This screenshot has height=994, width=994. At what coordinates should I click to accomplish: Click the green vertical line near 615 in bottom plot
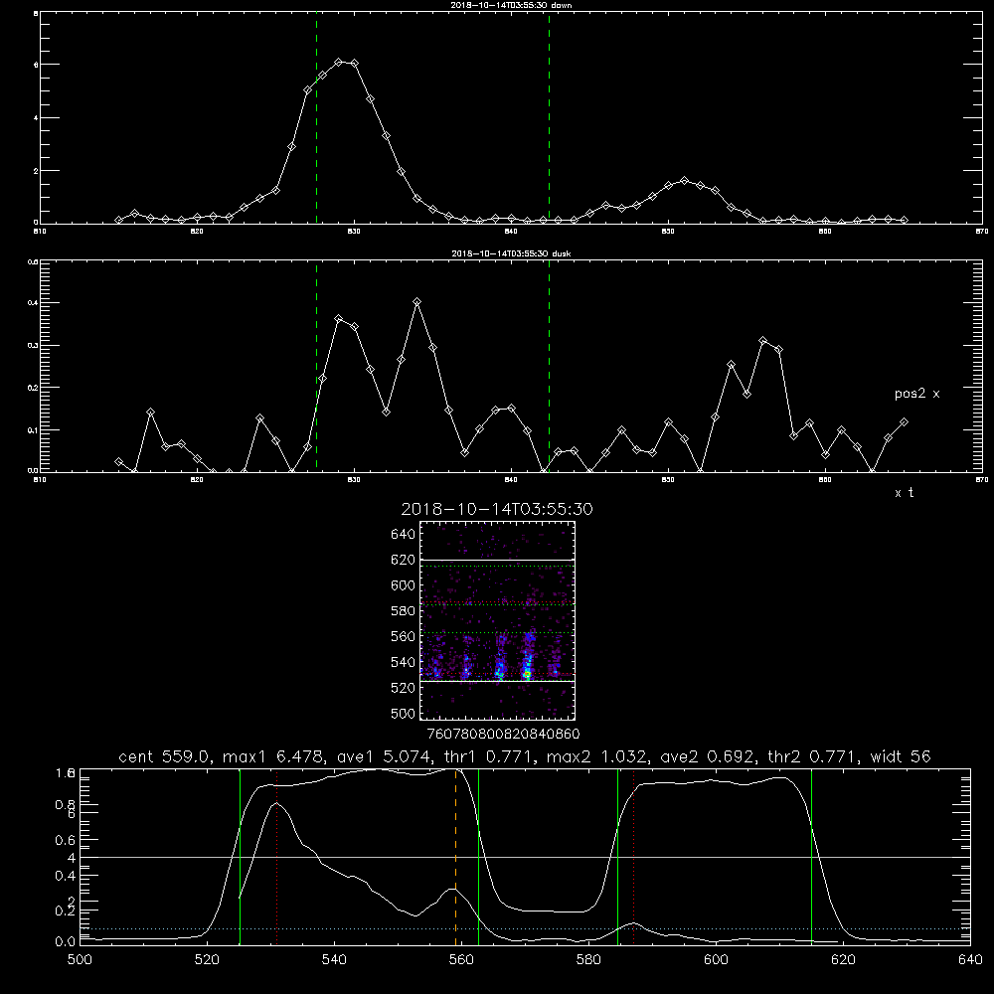click(x=811, y=857)
